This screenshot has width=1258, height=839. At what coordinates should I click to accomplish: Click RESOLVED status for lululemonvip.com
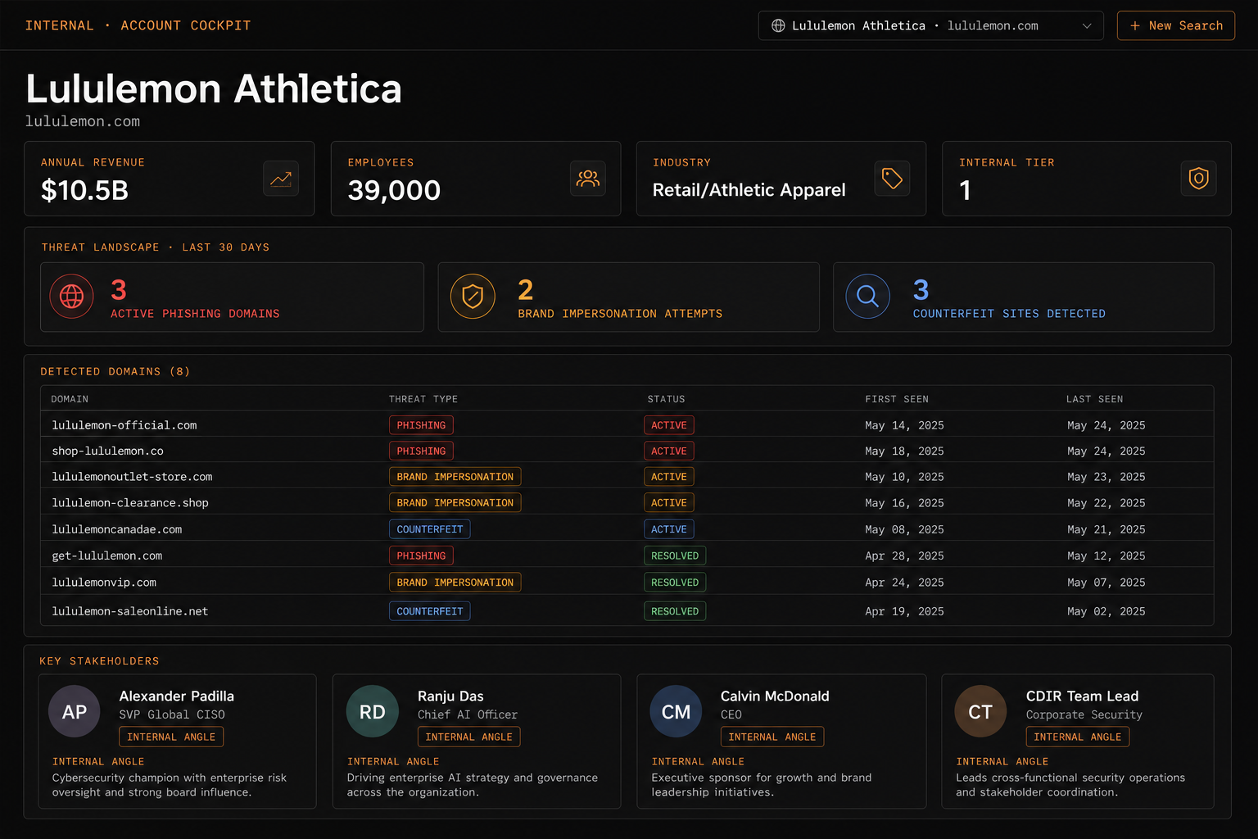675,583
